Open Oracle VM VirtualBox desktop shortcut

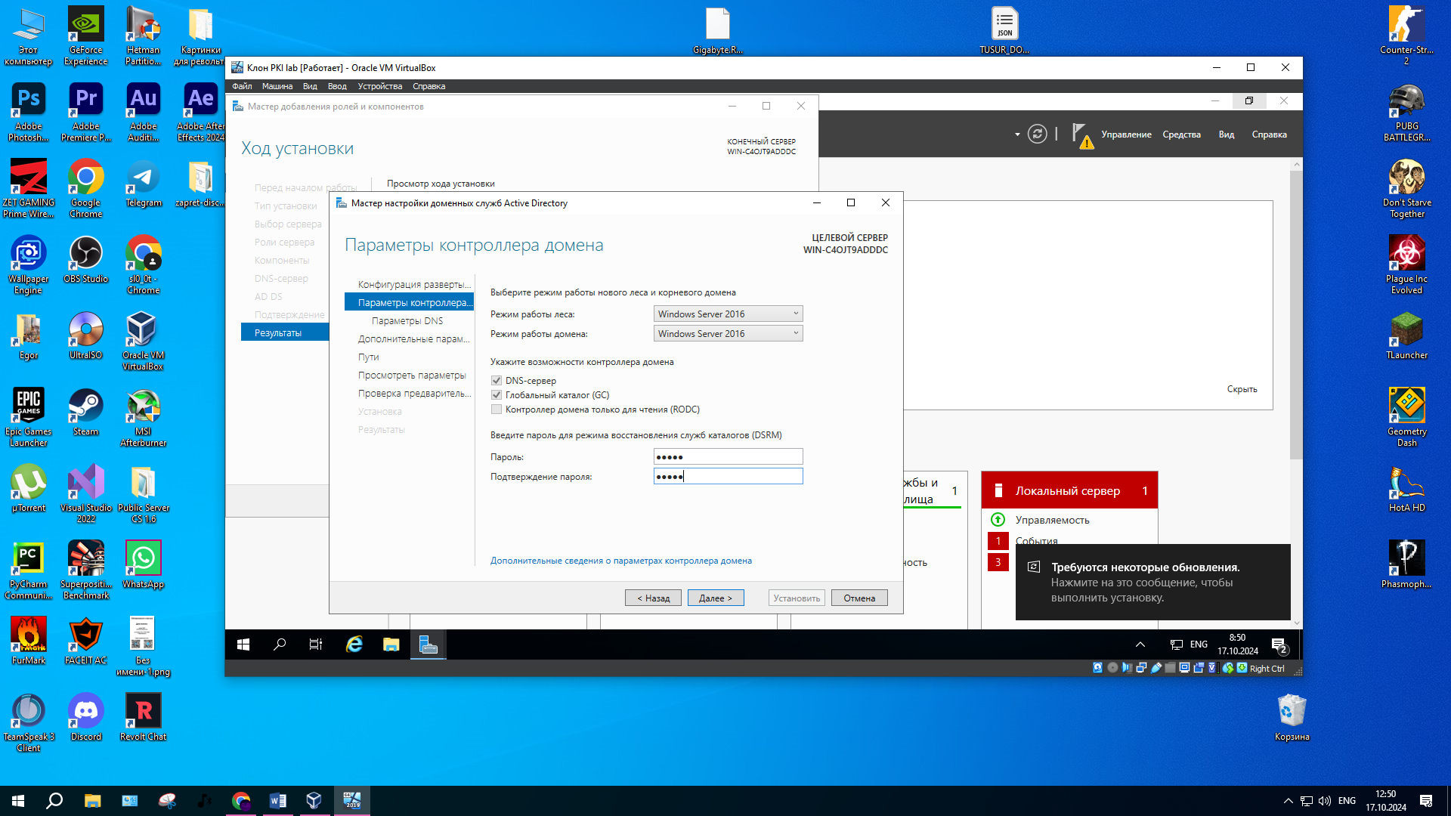click(143, 342)
